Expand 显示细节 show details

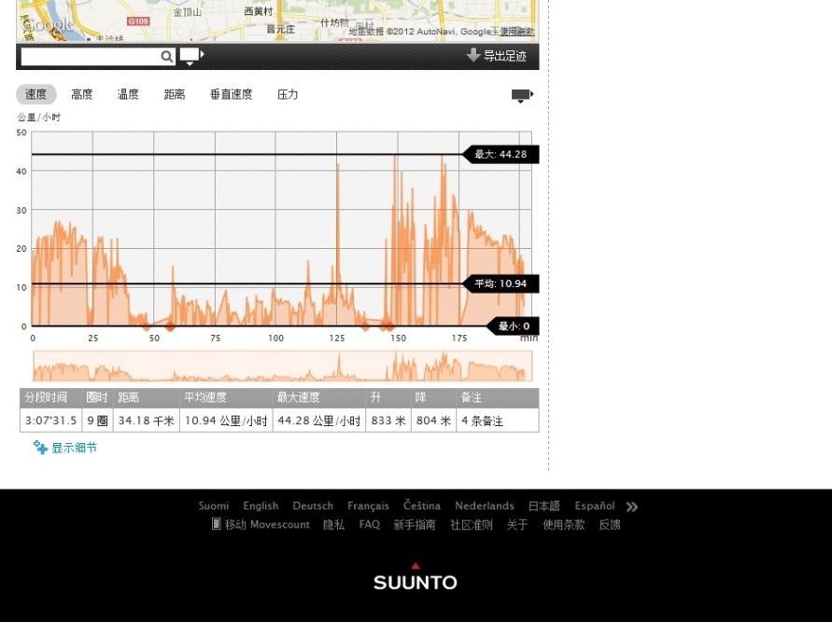pyautogui.click(x=74, y=448)
